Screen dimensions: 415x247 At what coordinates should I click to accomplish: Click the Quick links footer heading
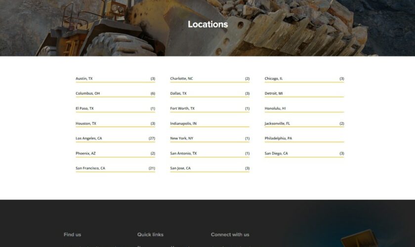coord(150,235)
